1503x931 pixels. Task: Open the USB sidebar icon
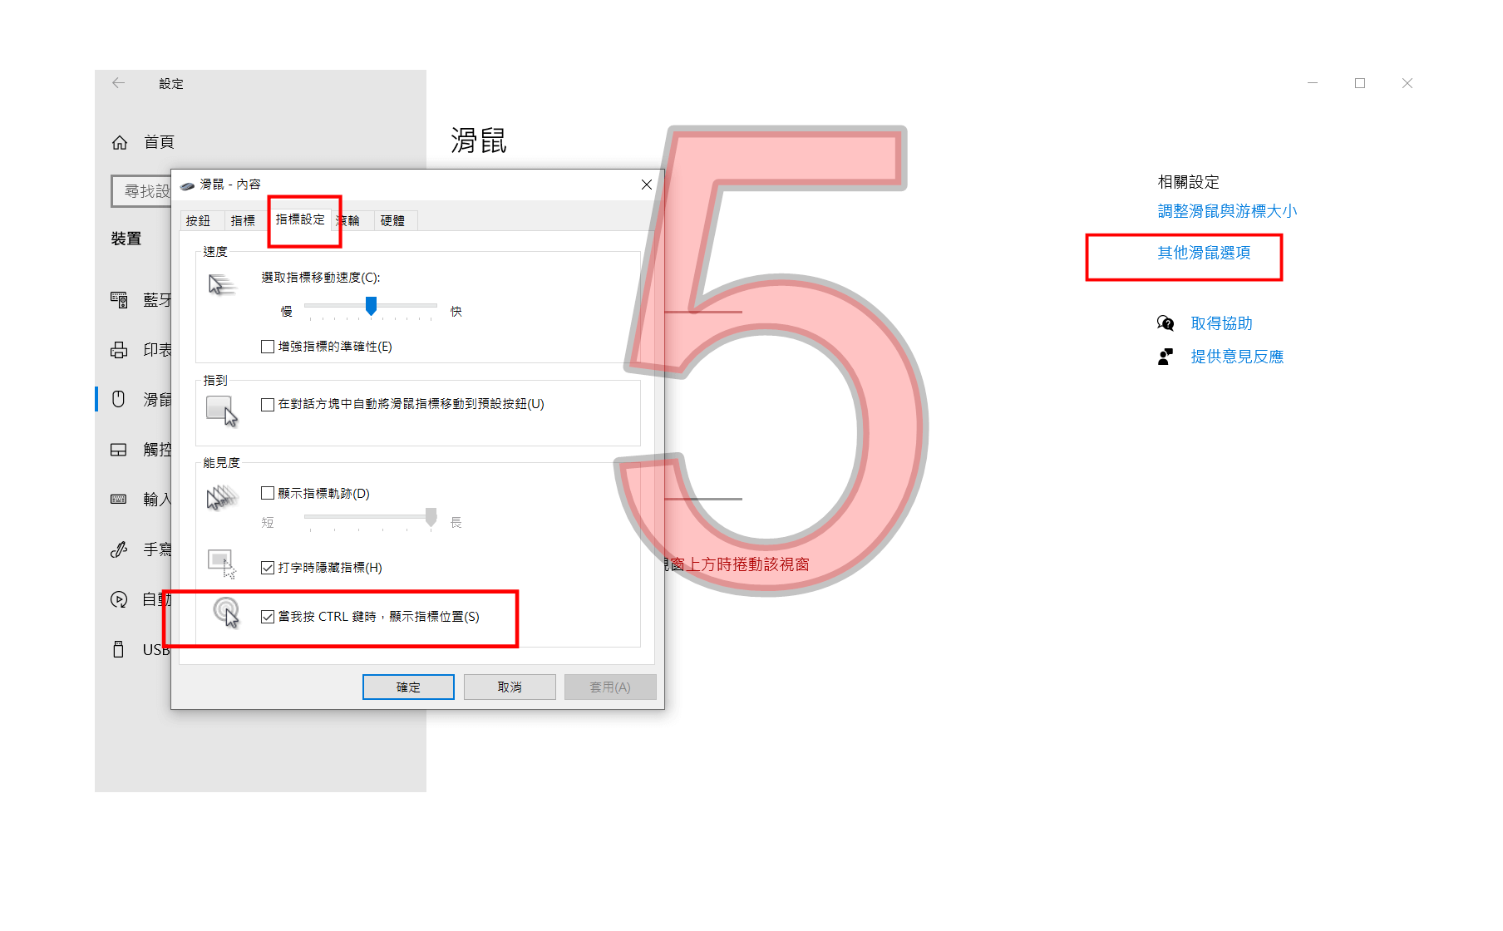119,649
